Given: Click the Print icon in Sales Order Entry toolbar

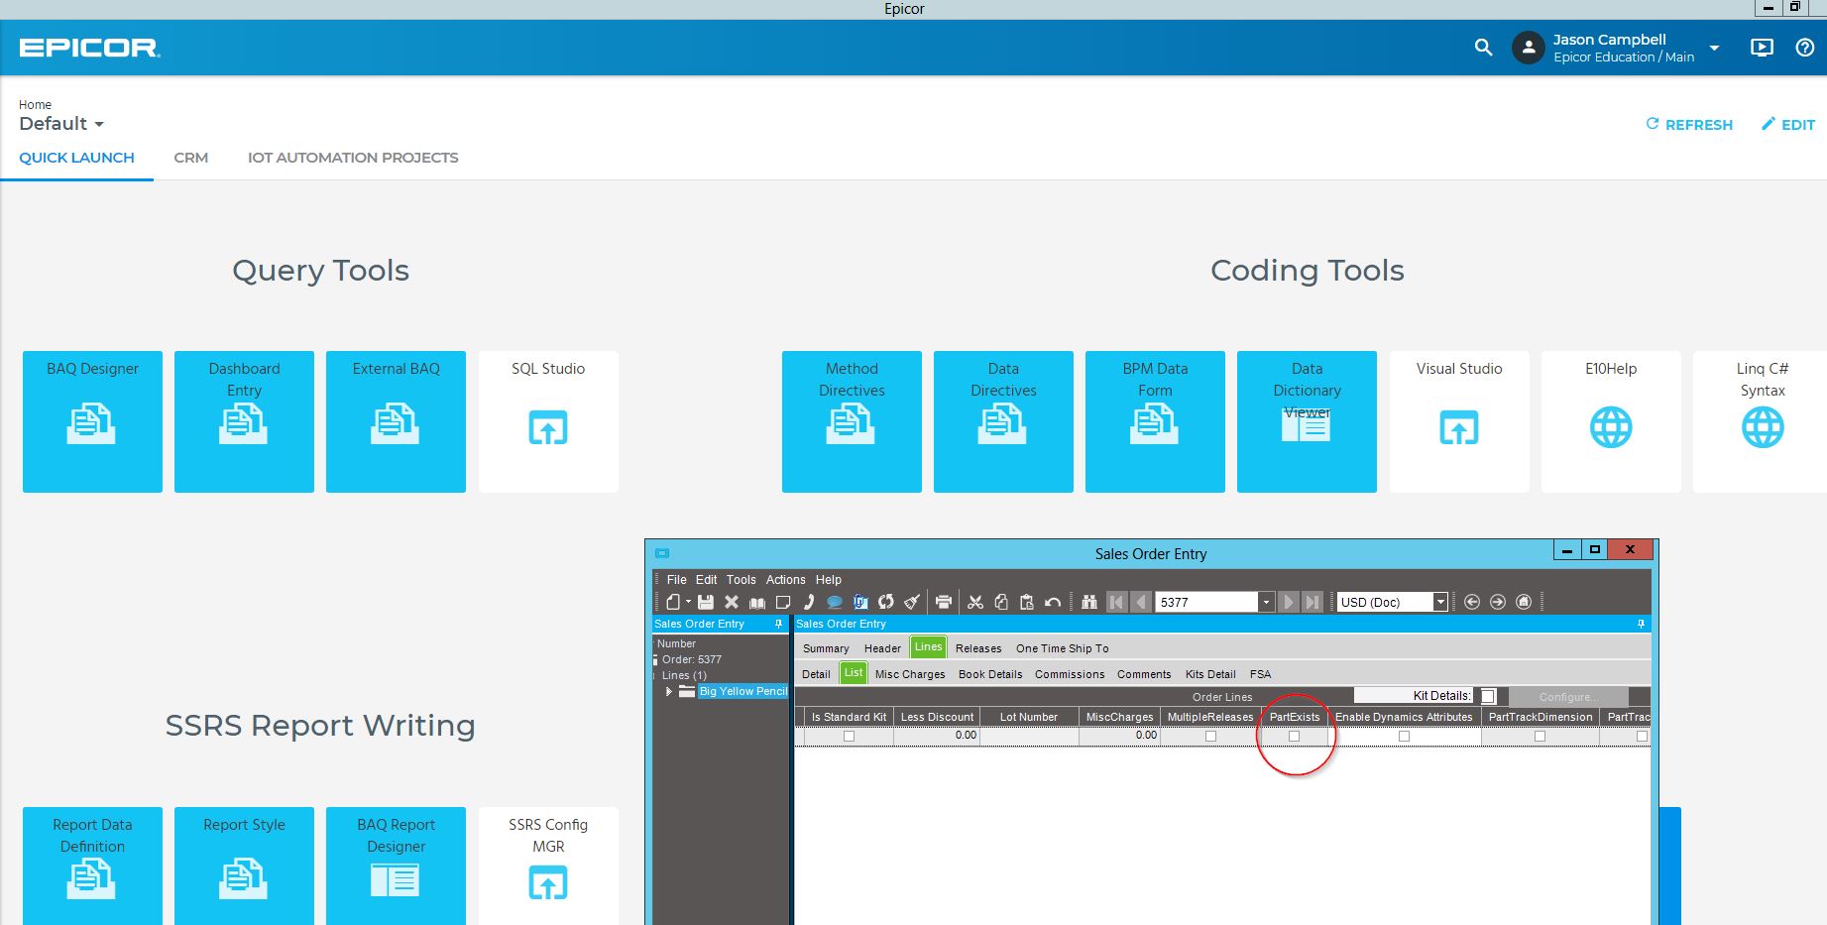Looking at the screenshot, I should 944,602.
